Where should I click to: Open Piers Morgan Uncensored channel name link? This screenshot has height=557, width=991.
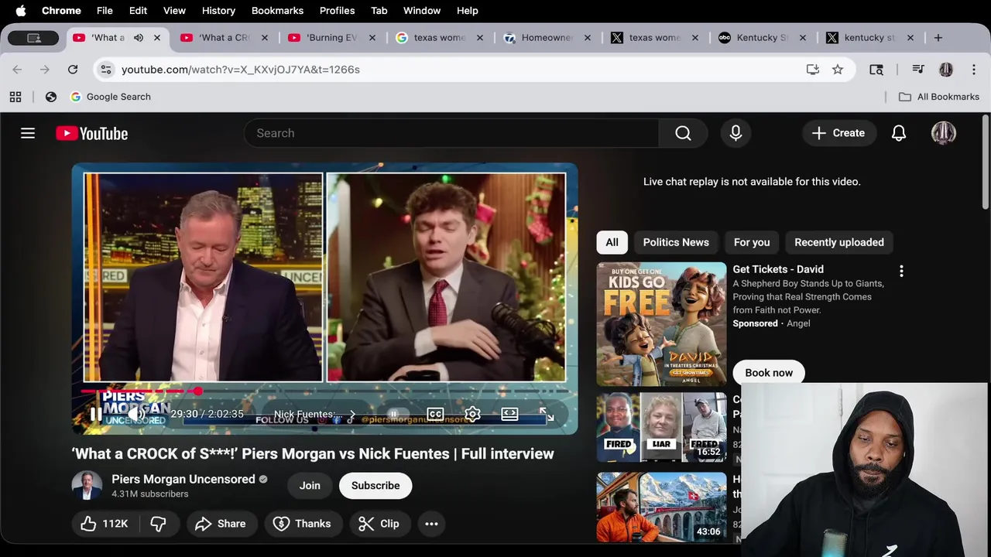[x=183, y=479]
